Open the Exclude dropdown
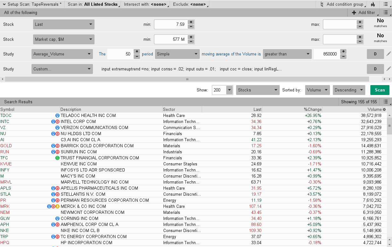392x247 pixels. point(190,4)
